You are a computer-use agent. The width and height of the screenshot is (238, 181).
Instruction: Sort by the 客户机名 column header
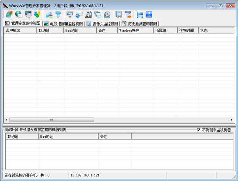[20, 30]
